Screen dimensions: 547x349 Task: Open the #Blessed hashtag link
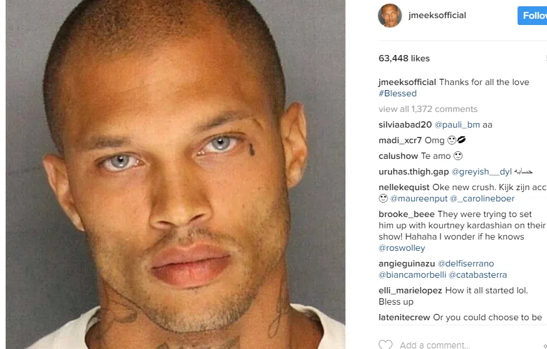tap(397, 93)
